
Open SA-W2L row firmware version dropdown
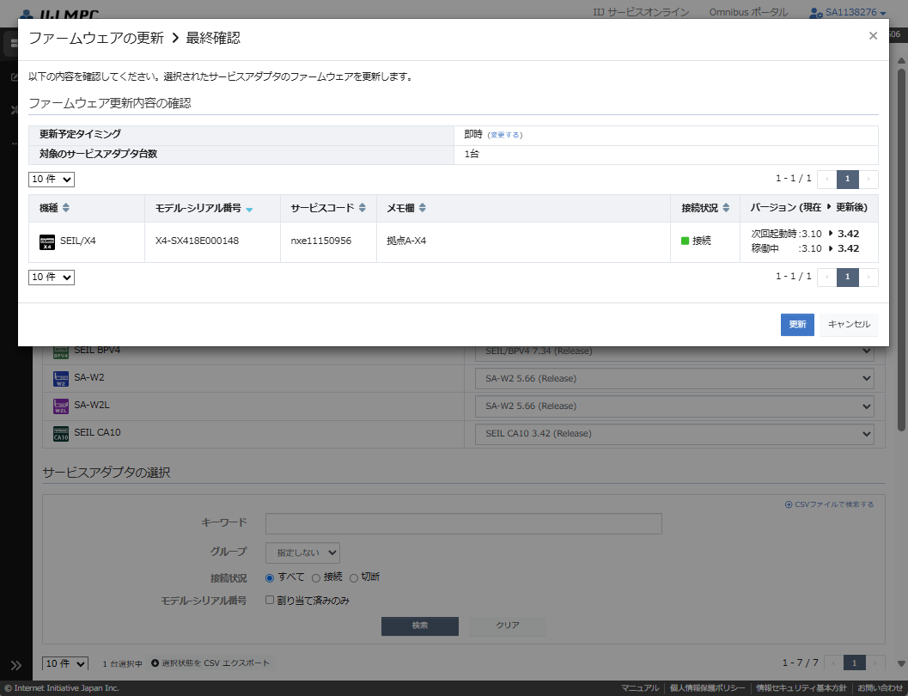674,406
